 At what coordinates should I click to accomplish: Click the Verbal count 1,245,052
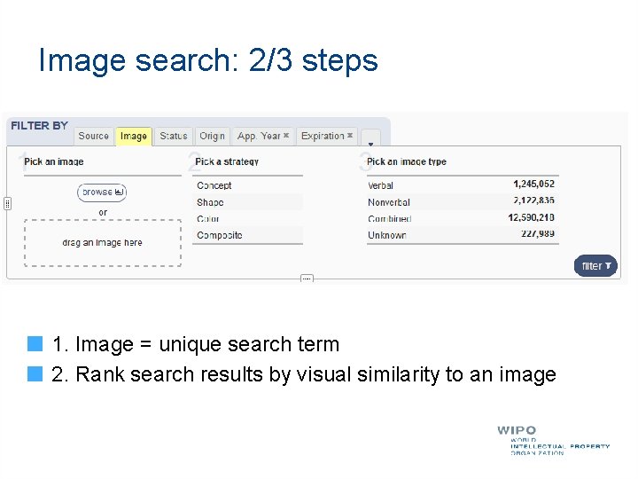pyautogui.click(x=533, y=185)
